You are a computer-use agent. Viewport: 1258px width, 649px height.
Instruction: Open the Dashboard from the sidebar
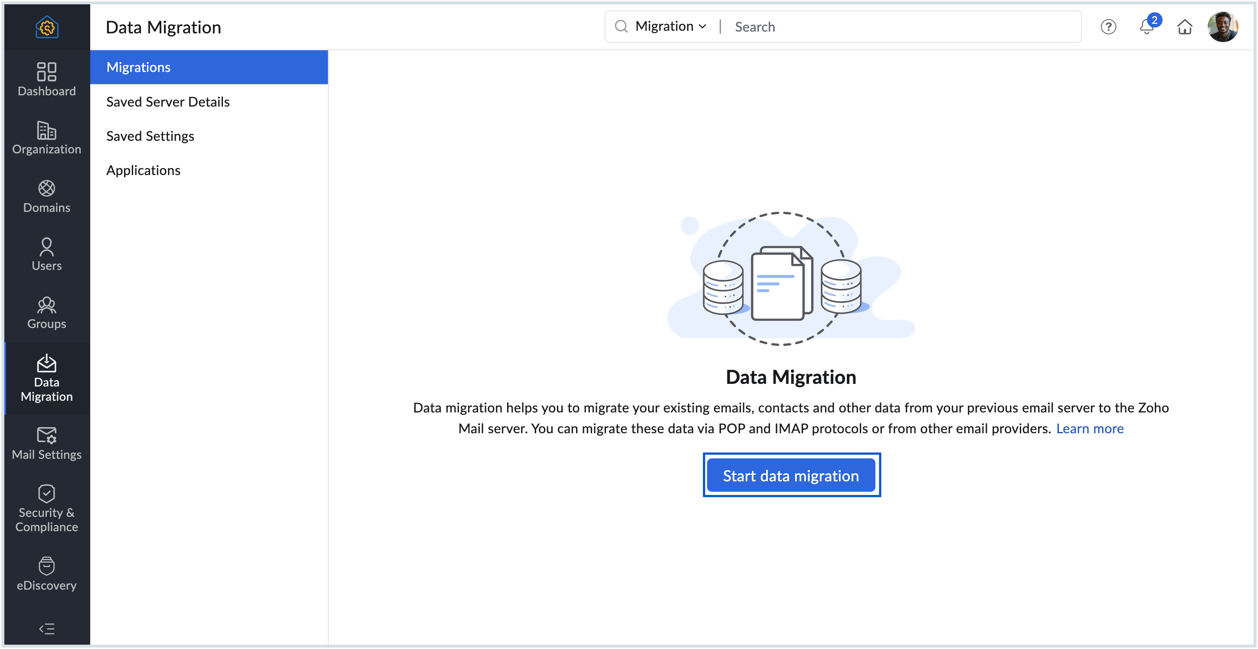pyautogui.click(x=46, y=79)
